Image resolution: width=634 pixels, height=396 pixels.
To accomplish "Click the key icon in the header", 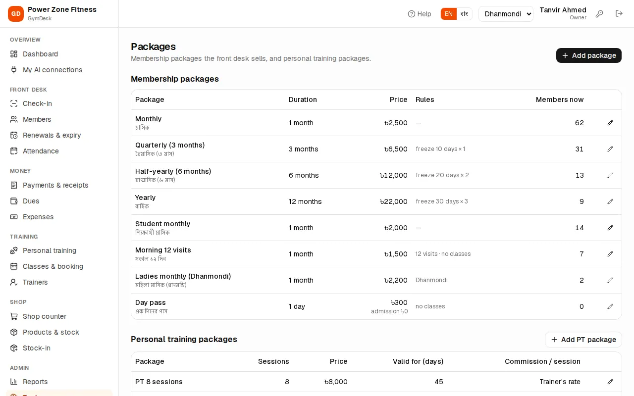I will [599, 14].
